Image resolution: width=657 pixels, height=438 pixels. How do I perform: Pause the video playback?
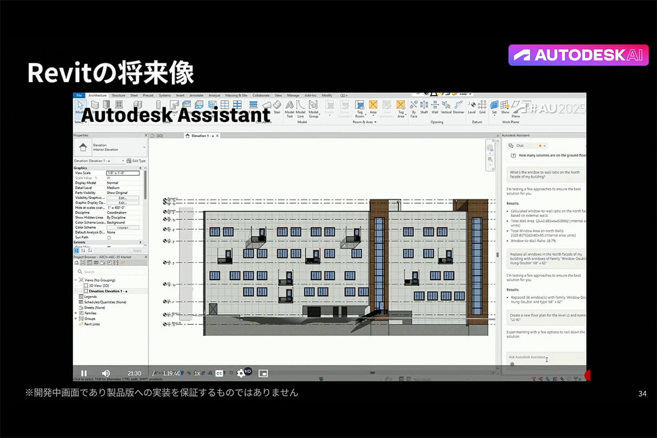84,373
